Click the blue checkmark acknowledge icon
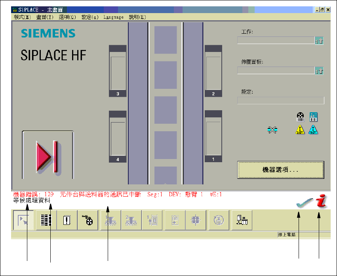This screenshot has width=337, height=276. (x=305, y=203)
